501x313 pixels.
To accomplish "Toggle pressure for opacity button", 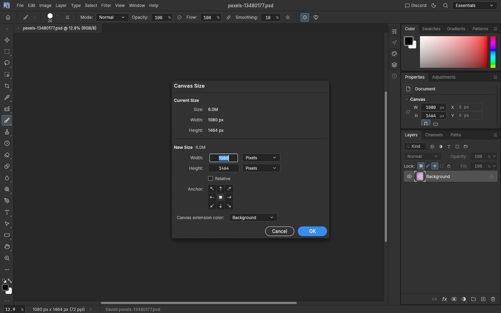I will point(180,18).
